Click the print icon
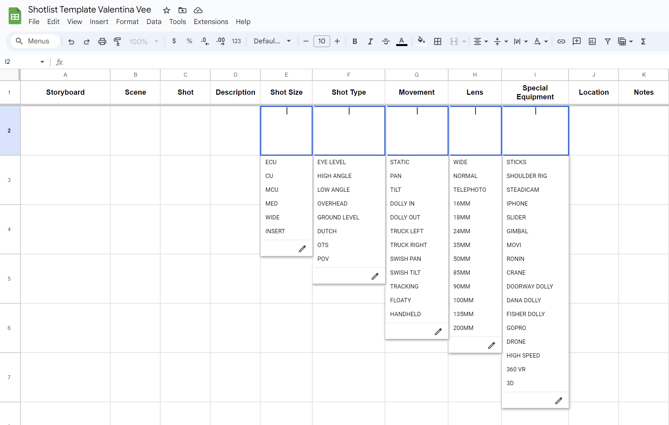This screenshot has width=669, height=425. pos(102,41)
